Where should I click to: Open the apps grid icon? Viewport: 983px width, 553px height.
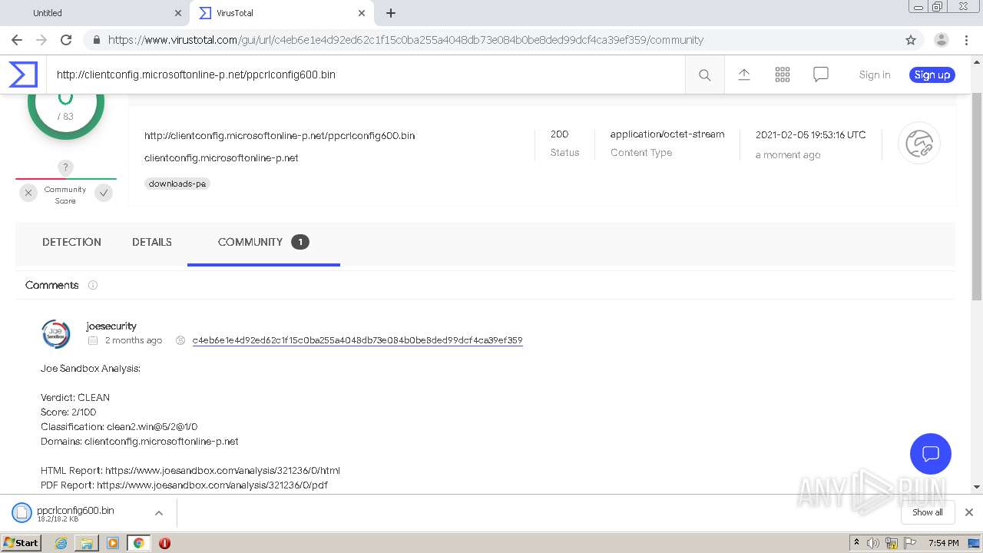coord(783,75)
